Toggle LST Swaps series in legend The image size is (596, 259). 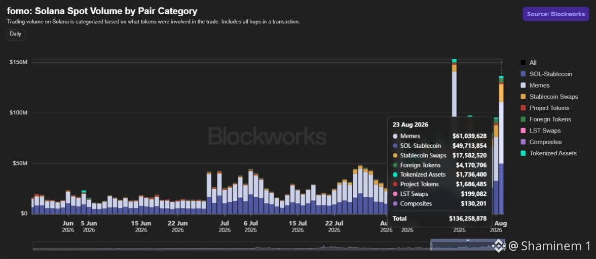[x=540, y=131]
